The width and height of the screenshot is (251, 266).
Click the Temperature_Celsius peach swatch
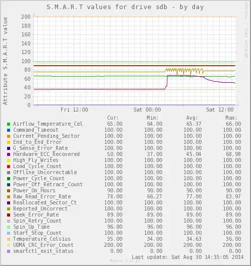pos(9,239)
